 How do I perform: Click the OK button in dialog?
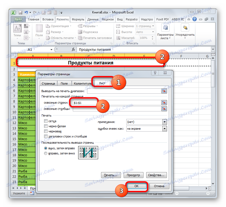click(x=137, y=186)
